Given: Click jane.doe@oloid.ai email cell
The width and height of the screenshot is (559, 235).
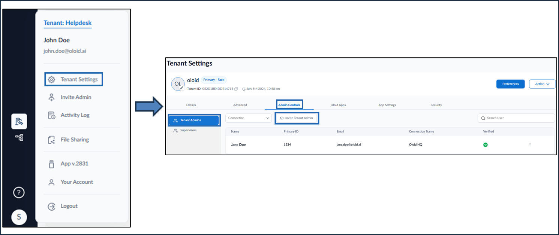Looking at the screenshot, I should click(x=349, y=144).
